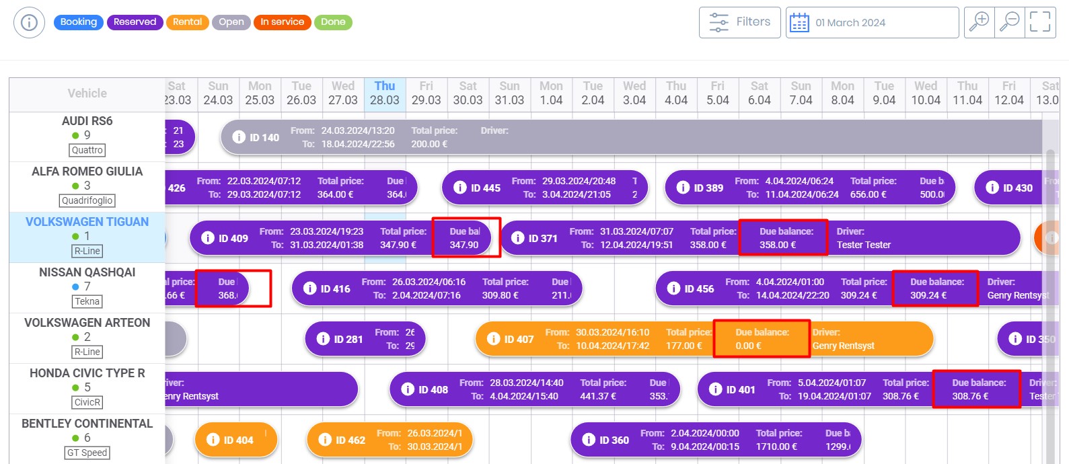The height and width of the screenshot is (464, 1069).
Task: Select Mon 1.04 date column header
Action: [551, 93]
